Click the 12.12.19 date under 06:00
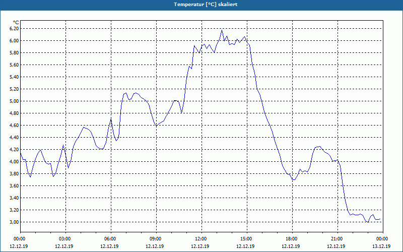 coord(109,246)
